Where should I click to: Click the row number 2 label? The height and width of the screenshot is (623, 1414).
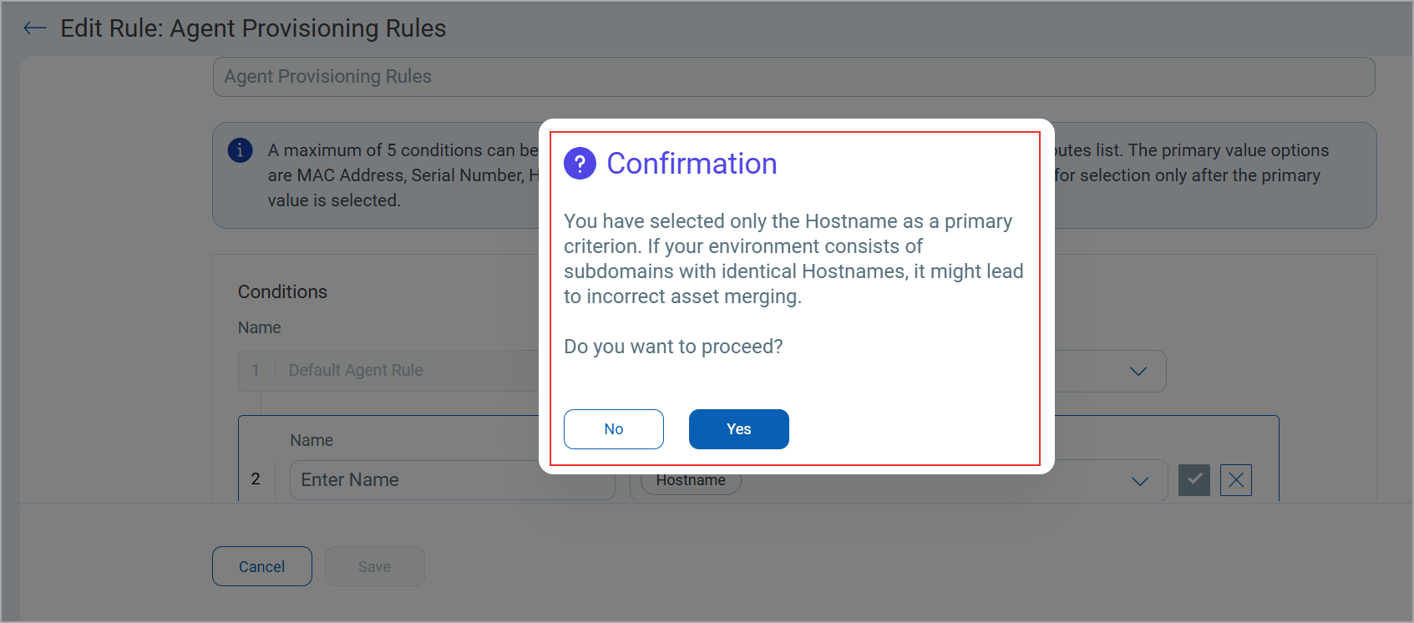point(256,479)
